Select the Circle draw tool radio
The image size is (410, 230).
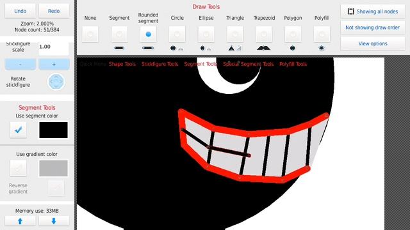[177, 34]
